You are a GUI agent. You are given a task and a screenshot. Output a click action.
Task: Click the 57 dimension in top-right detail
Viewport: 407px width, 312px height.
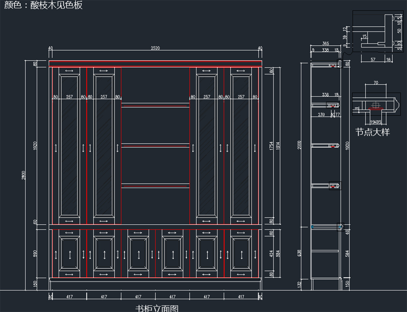373,59
